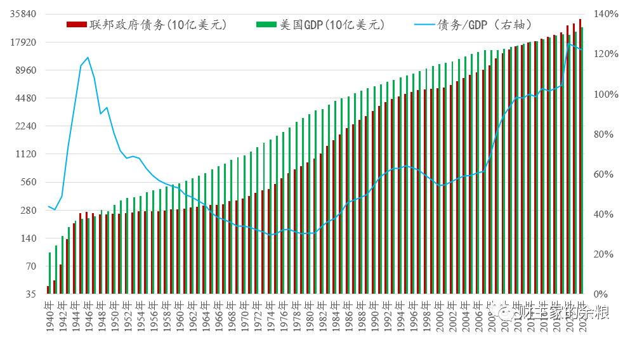630x340 pixels.
Task: Click the 1974年 x-axis label
Action: (271, 316)
